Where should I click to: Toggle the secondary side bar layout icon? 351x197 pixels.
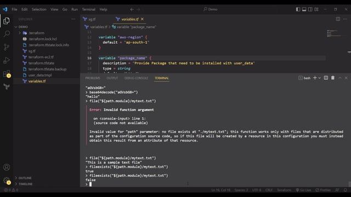(310, 9)
